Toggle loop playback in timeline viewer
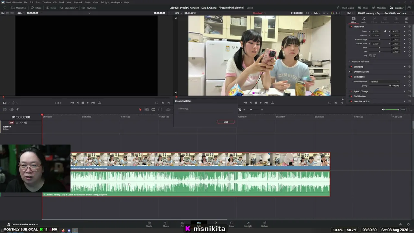414x233 pixels. point(272,103)
